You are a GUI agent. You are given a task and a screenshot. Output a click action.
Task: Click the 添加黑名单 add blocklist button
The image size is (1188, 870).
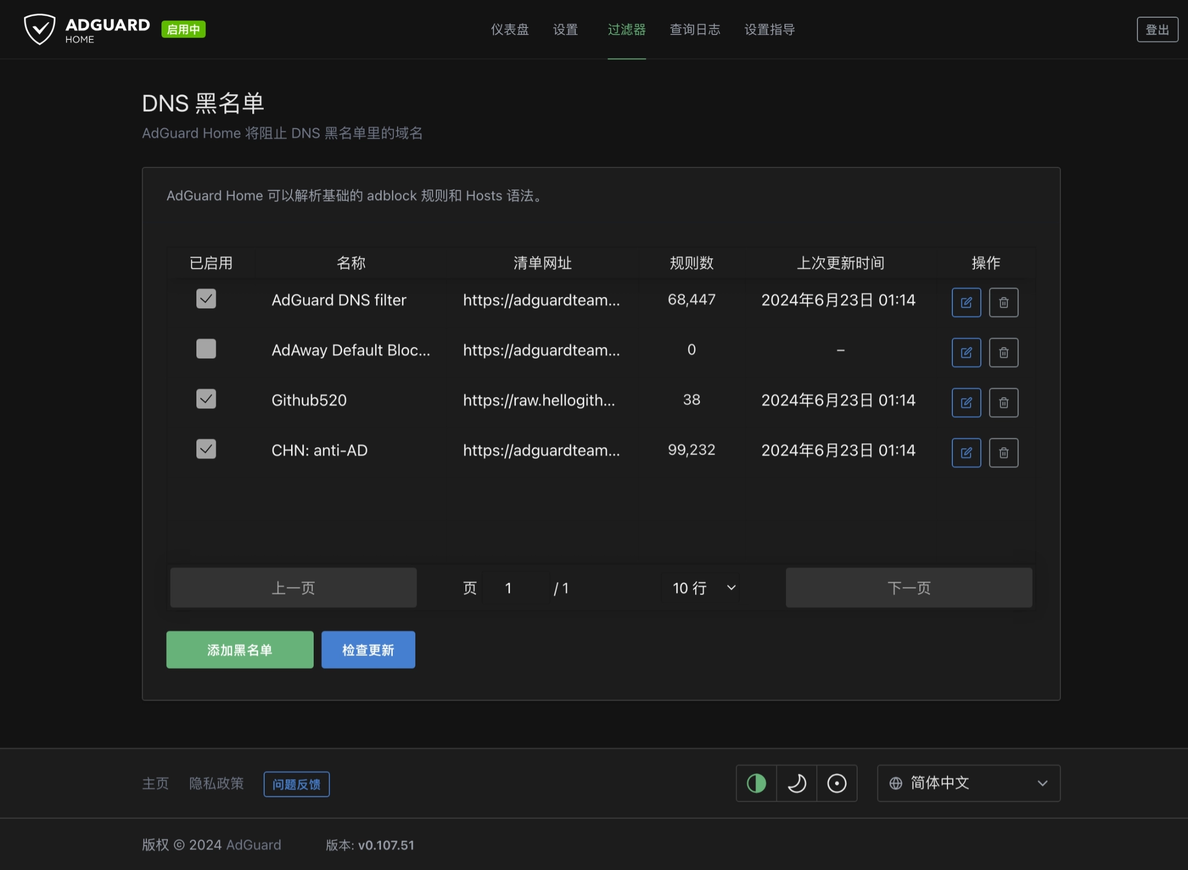click(240, 650)
